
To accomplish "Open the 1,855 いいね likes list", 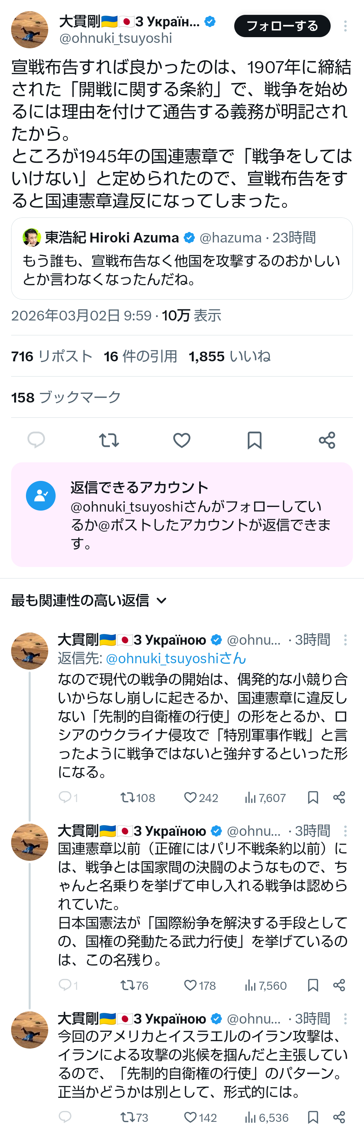I will pyautogui.click(x=229, y=356).
